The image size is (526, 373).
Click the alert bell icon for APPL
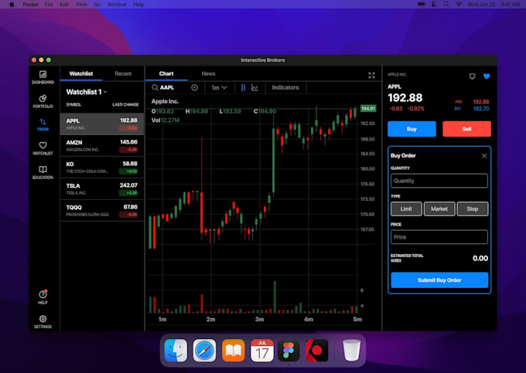(472, 76)
